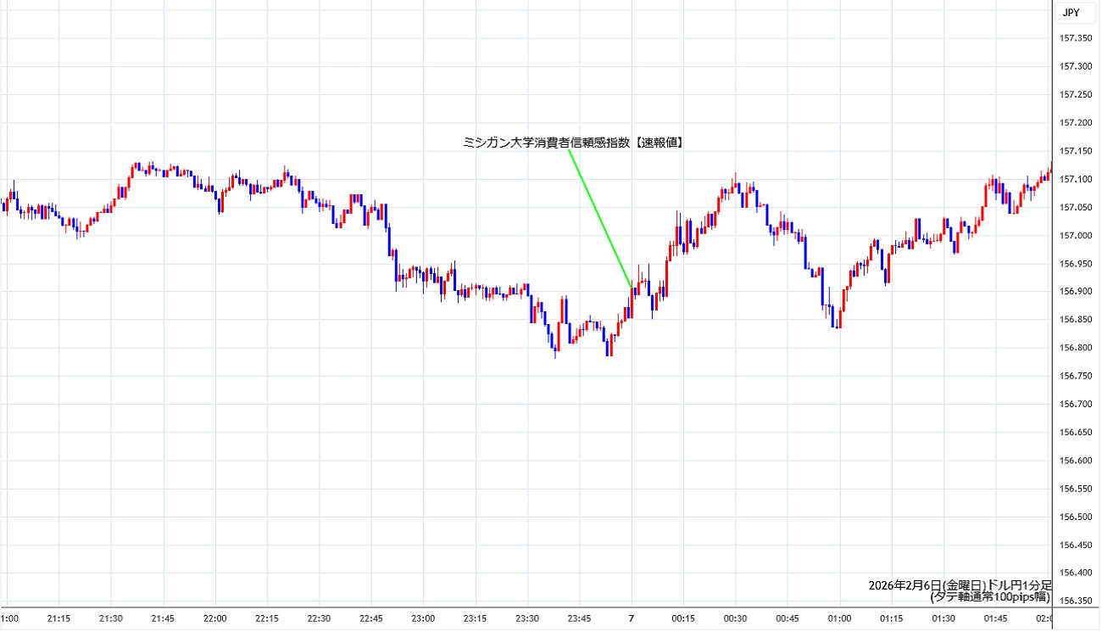Select the 22:00 time axis label
This screenshot has width=1102, height=632.
point(215,618)
